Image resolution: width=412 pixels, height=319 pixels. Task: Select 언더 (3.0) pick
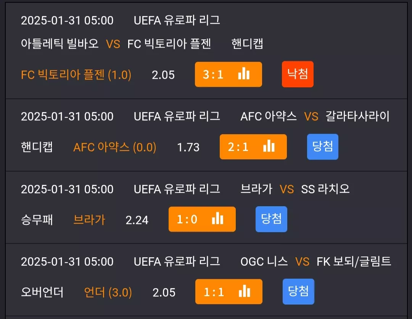[x=108, y=292]
